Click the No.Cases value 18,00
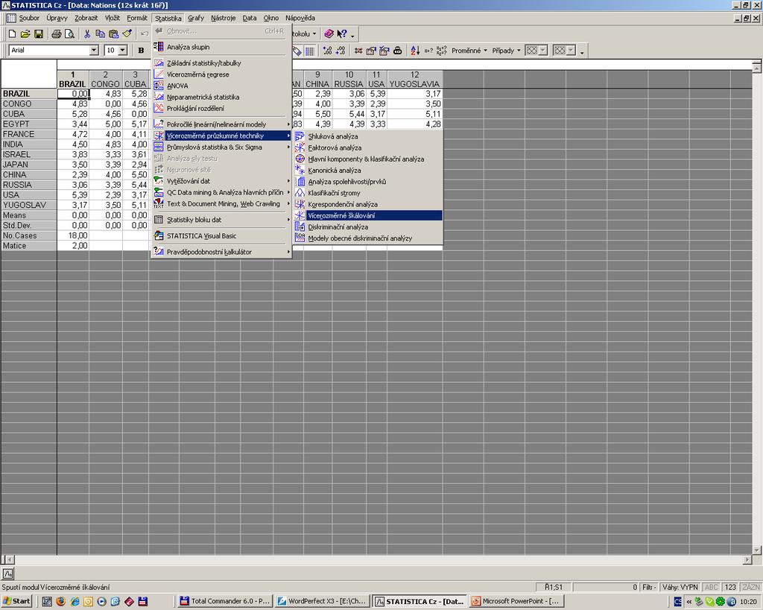Viewport: 763px width, 610px height. (x=73, y=235)
